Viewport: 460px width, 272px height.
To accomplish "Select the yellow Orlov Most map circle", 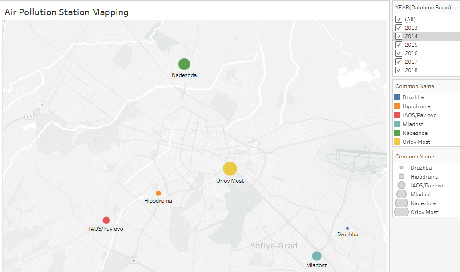I will (x=230, y=169).
